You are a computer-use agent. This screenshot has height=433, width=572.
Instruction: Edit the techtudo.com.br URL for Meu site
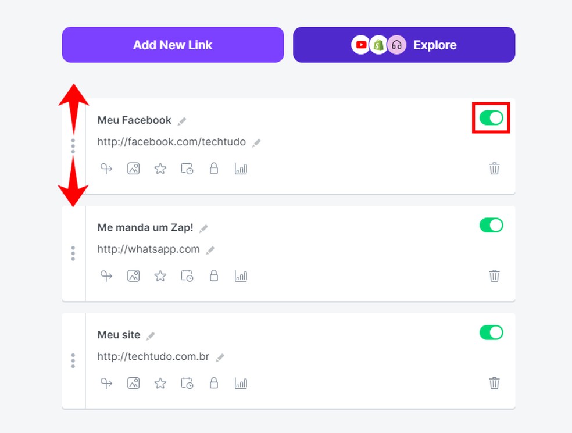(x=221, y=356)
